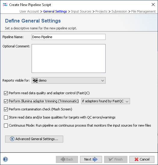Uncheck the FastQC quality control checkbox

pos(6,93)
